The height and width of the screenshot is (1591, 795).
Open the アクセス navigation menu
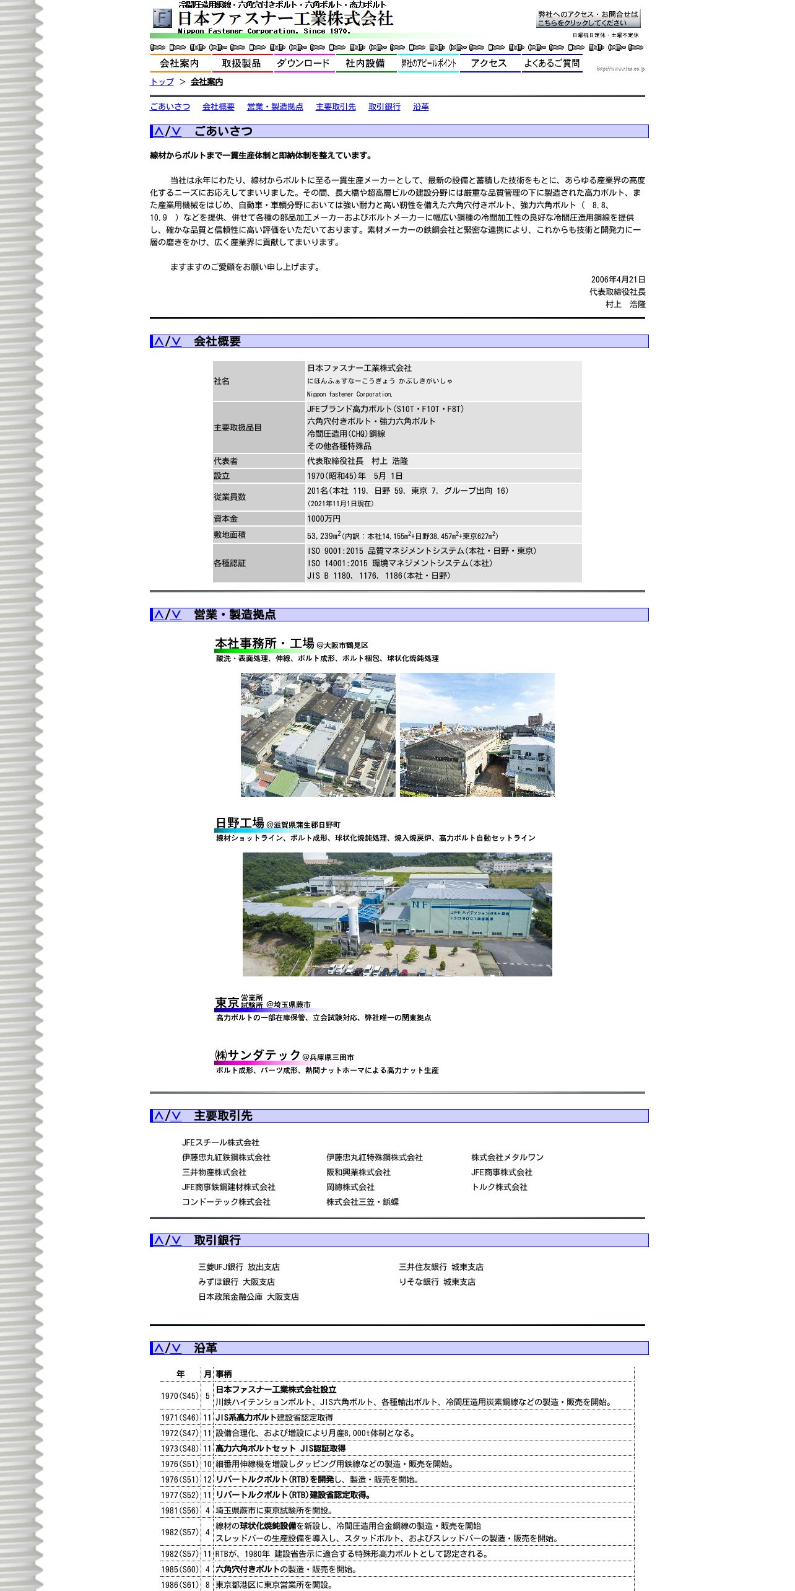click(x=489, y=63)
